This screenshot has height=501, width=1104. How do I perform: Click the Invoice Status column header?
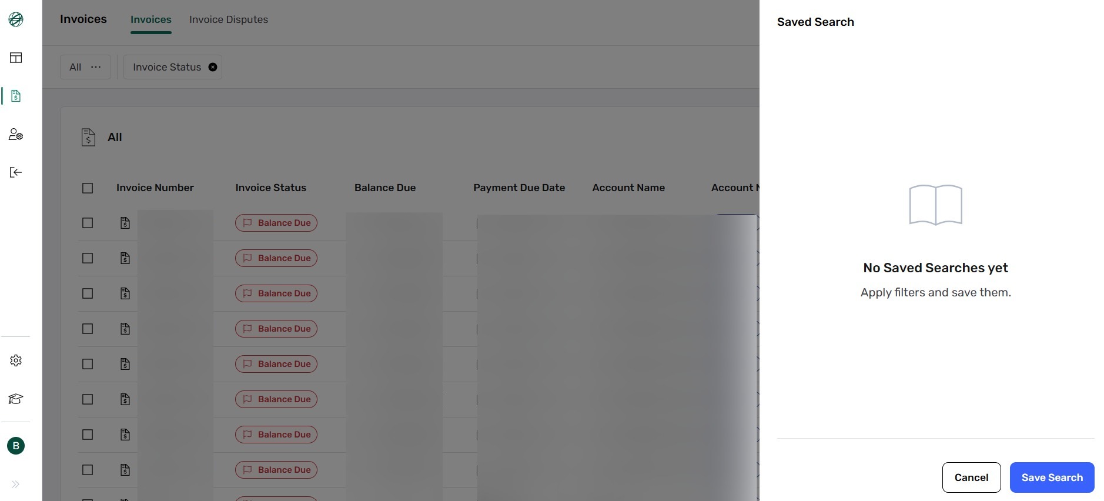click(271, 188)
